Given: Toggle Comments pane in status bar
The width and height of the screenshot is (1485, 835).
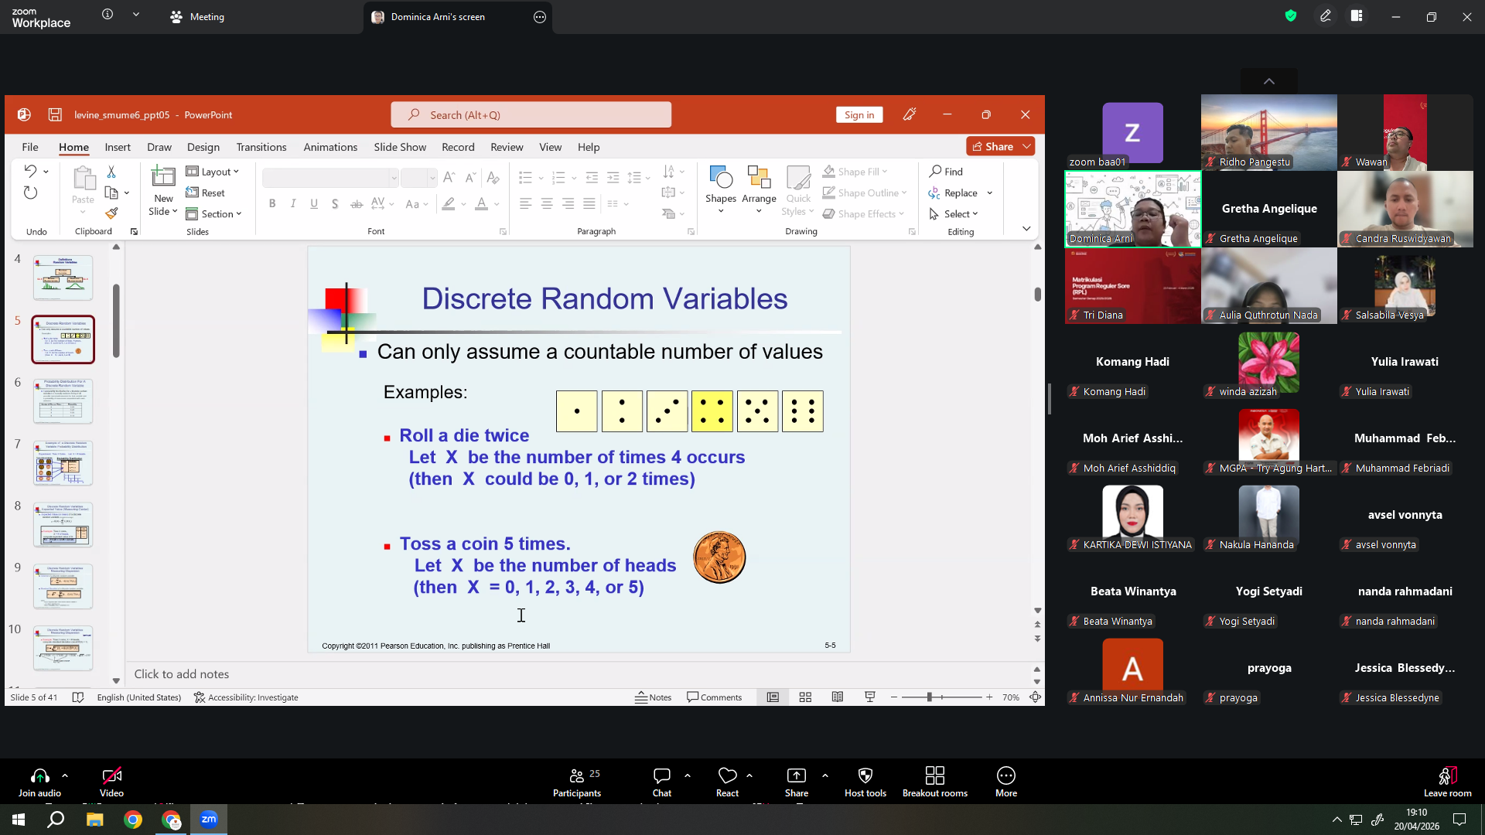Looking at the screenshot, I should click(715, 697).
